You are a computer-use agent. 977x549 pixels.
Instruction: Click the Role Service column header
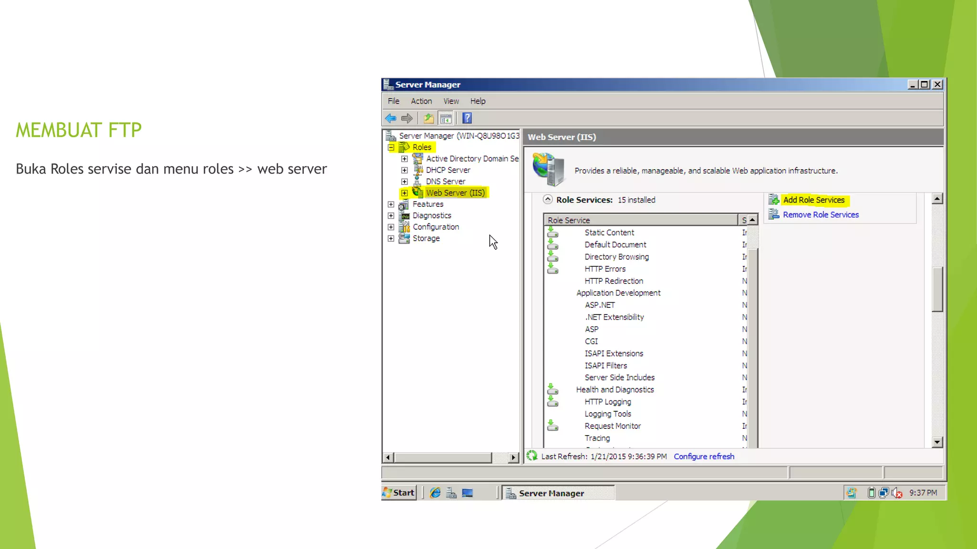pyautogui.click(x=641, y=220)
